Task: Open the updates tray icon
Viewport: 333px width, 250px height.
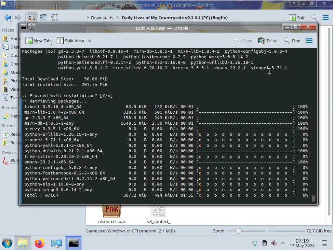Action: pos(254,243)
